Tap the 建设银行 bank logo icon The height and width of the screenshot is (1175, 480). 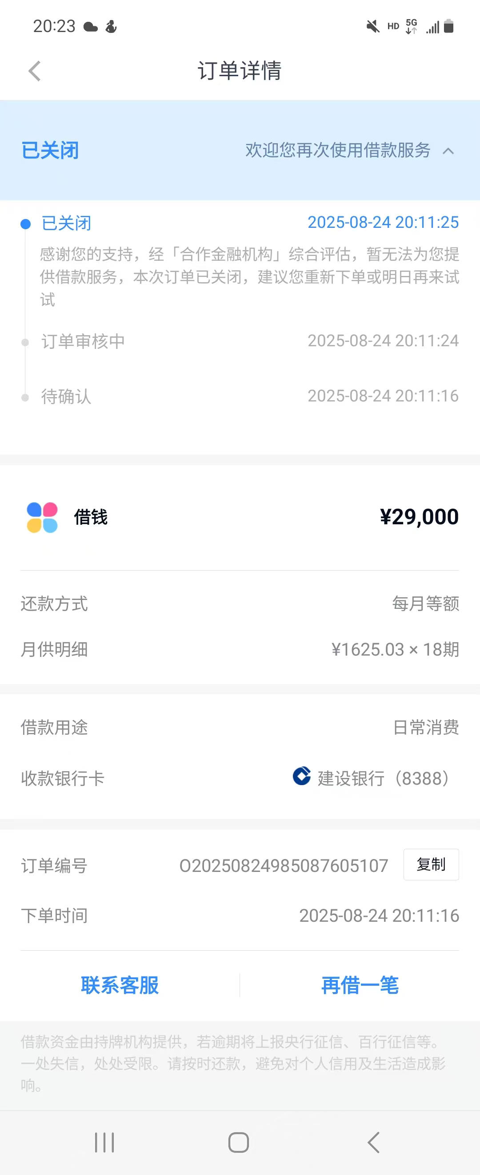pyautogui.click(x=301, y=776)
